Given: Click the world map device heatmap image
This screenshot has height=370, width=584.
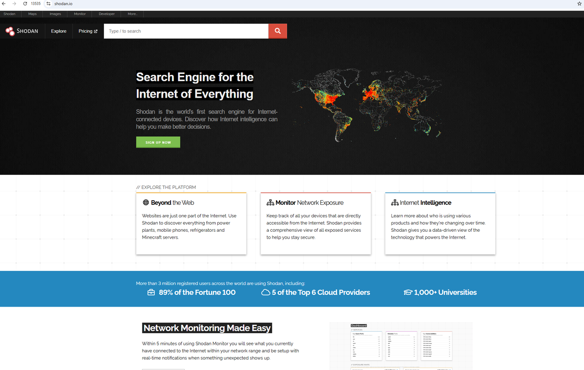Looking at the screenshot, I should coord(367,105).
